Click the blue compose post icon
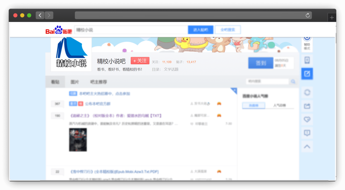The height and width of the screenshot is (190, 345). [307, 74]
